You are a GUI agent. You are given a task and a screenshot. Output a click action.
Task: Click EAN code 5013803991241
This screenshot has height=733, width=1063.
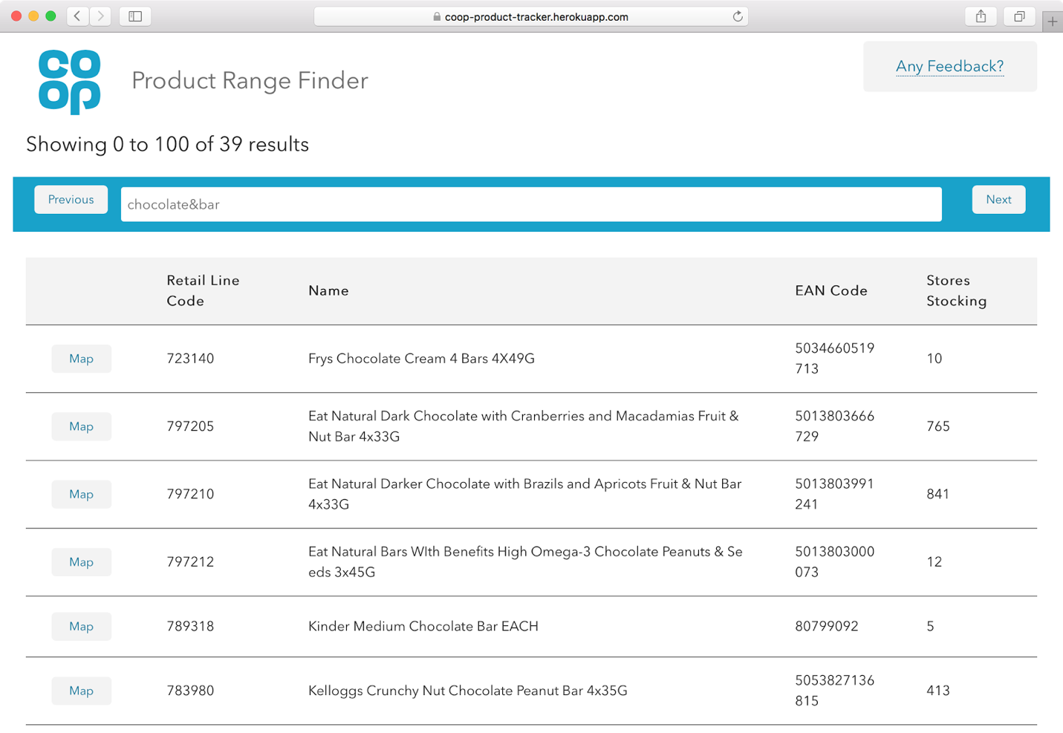point(834,494)
